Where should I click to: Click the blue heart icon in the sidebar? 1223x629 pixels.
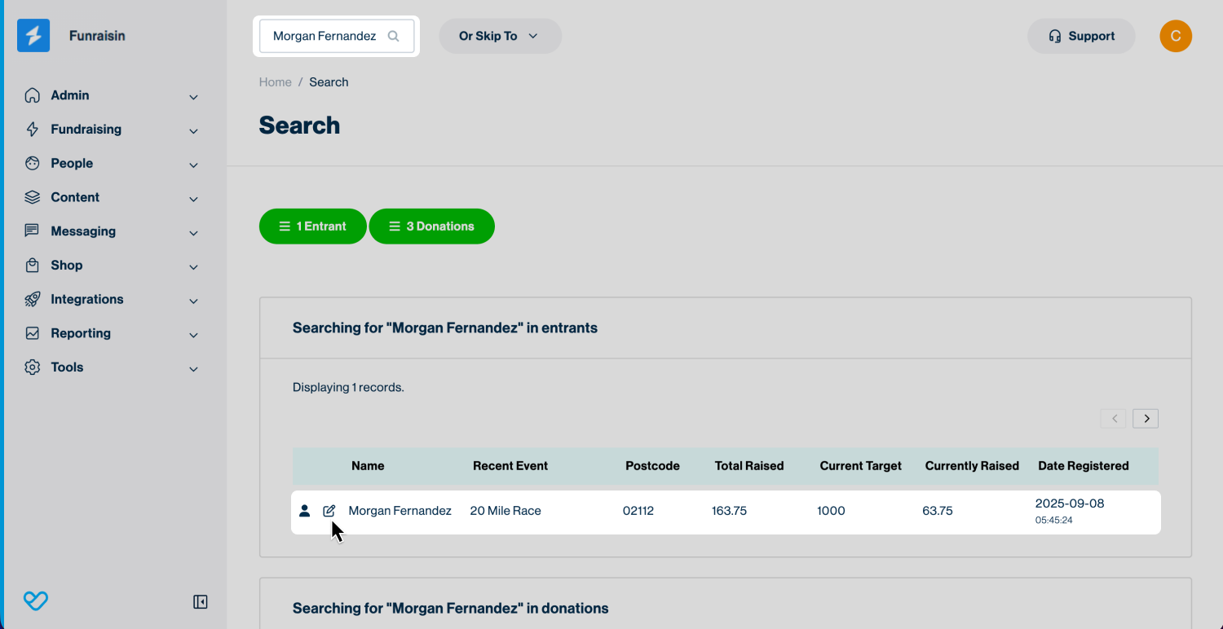pyautogui.click(x=36, y=601)
